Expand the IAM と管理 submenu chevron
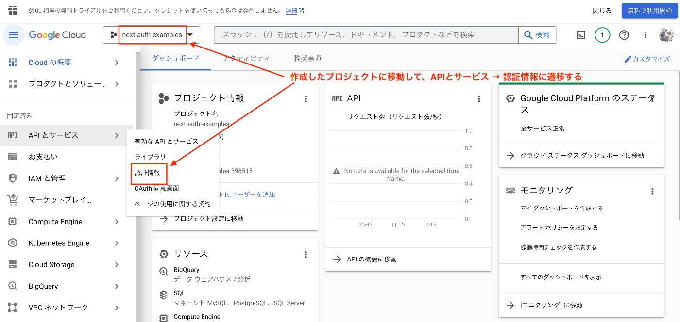Image resolution: width=680 pixels, height=322 pixels. [117, 178]
